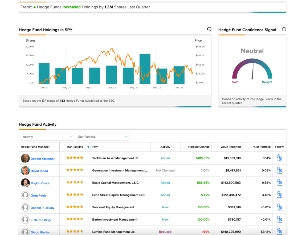Open Boykin Curry's profile link
The width and height of the screenshot is (306, 235).
(40, 183)
